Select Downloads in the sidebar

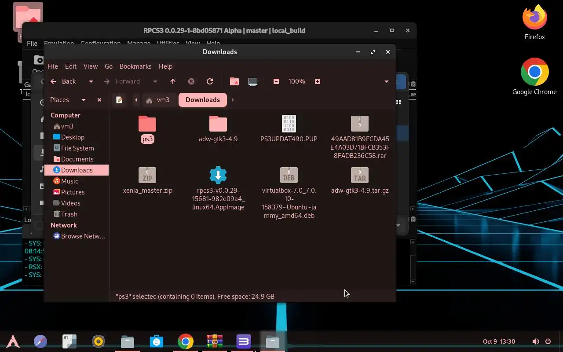[77, 170]
